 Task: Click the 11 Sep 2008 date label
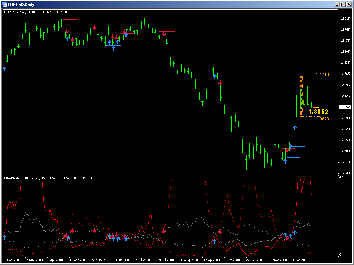point(211,260)
